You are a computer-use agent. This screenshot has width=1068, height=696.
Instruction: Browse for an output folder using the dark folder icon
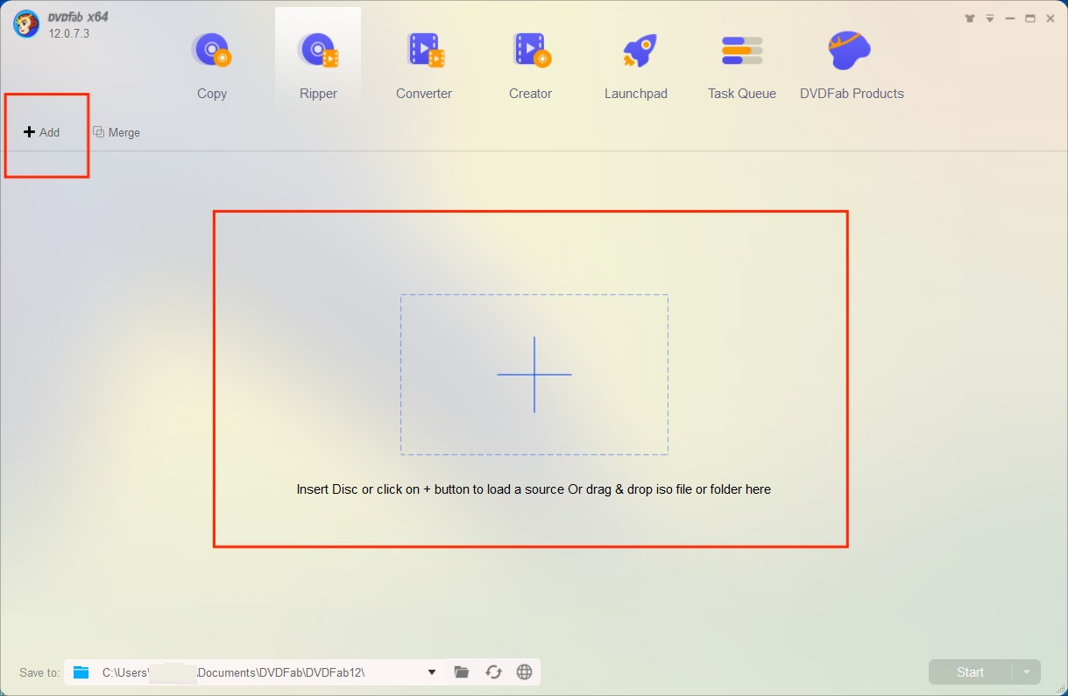point(462,672)
